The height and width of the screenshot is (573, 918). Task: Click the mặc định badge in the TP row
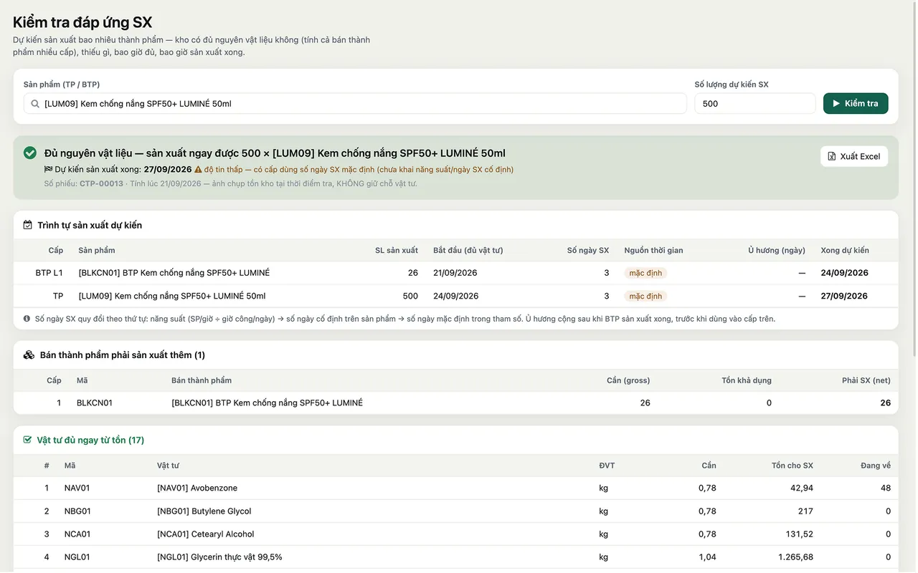tap(645, 296)
